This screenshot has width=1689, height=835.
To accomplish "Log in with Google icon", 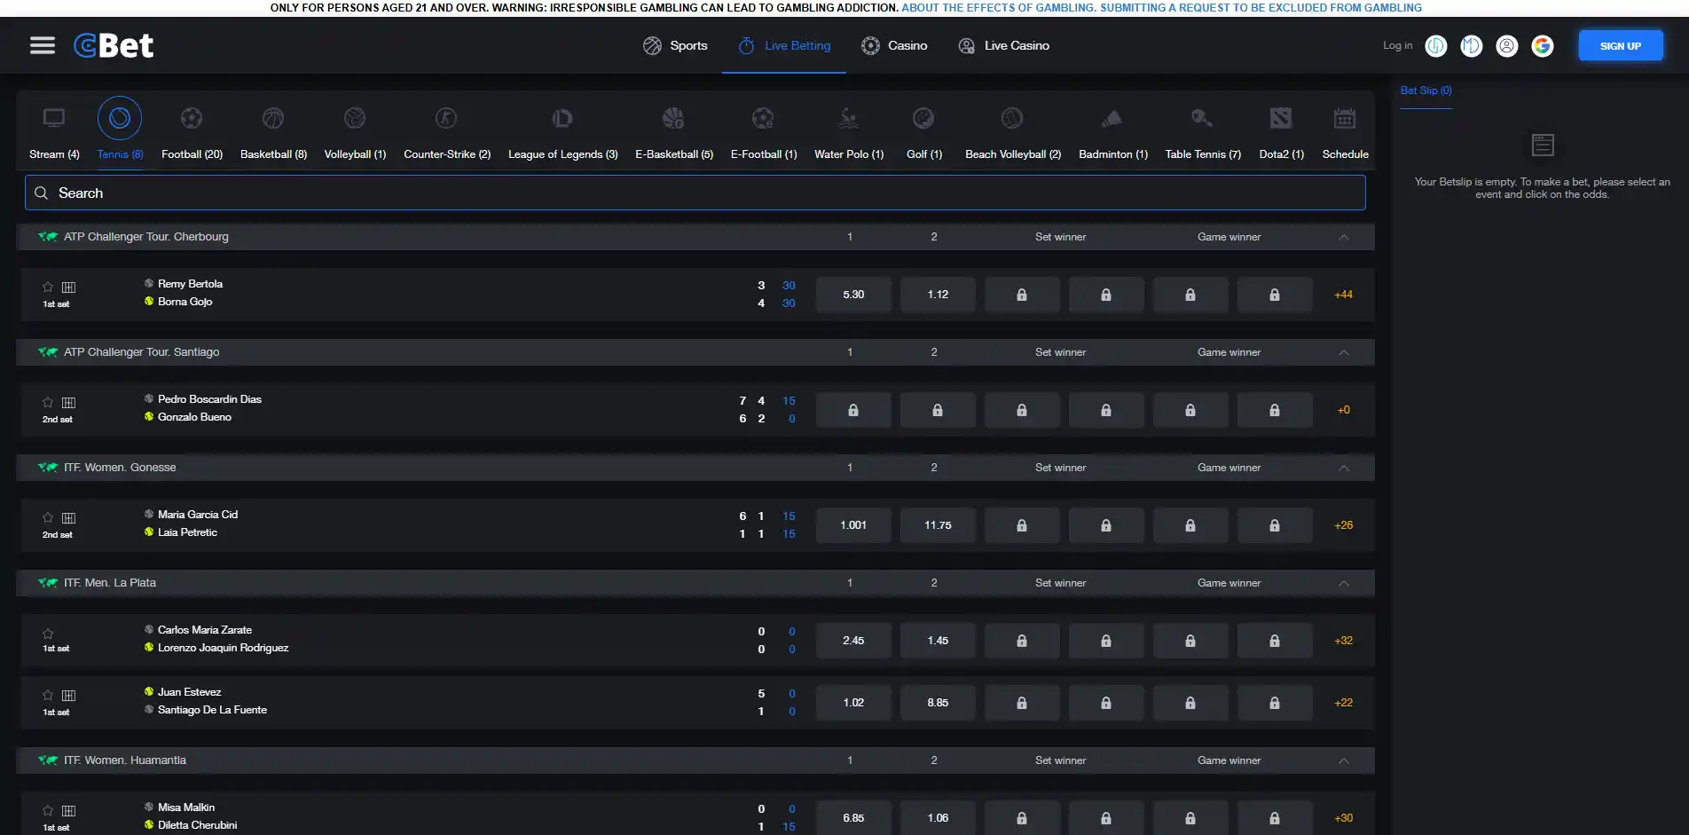I will click(x=1543, y=45).
